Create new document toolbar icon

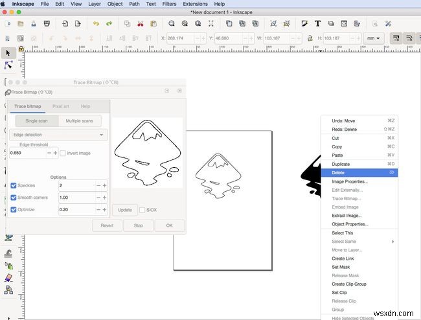8,23
